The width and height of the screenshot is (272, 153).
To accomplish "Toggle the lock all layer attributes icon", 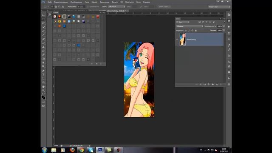I will pyautogui.click(x=196, y=31).
